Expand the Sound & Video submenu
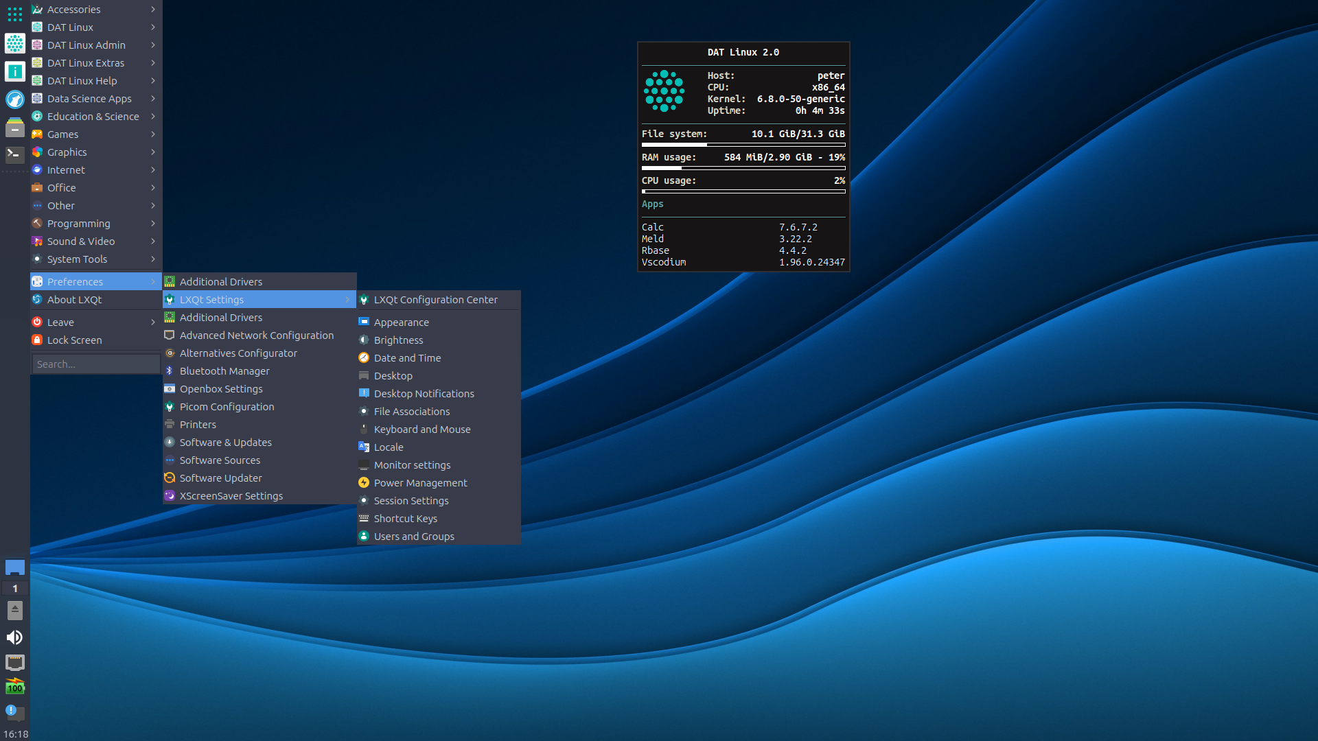 (x=95, y=241)
